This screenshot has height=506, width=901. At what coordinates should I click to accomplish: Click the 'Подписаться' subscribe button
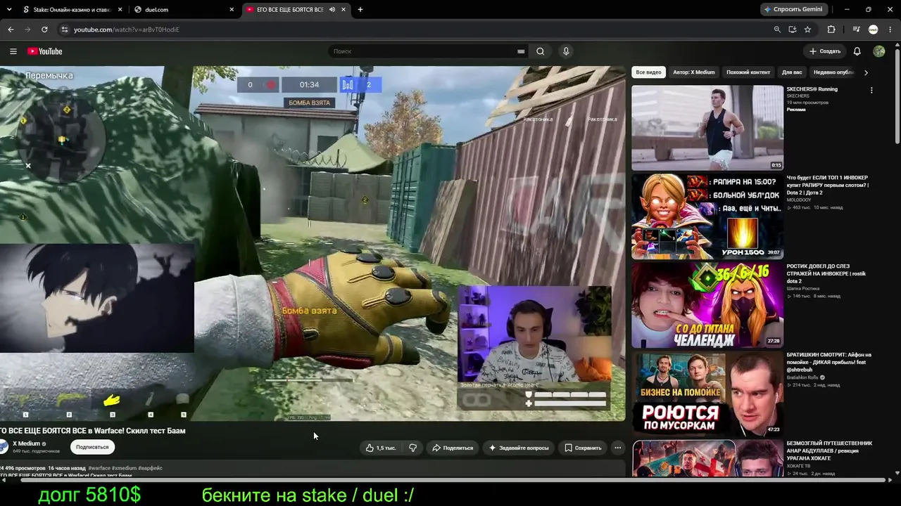coord(92,447)
